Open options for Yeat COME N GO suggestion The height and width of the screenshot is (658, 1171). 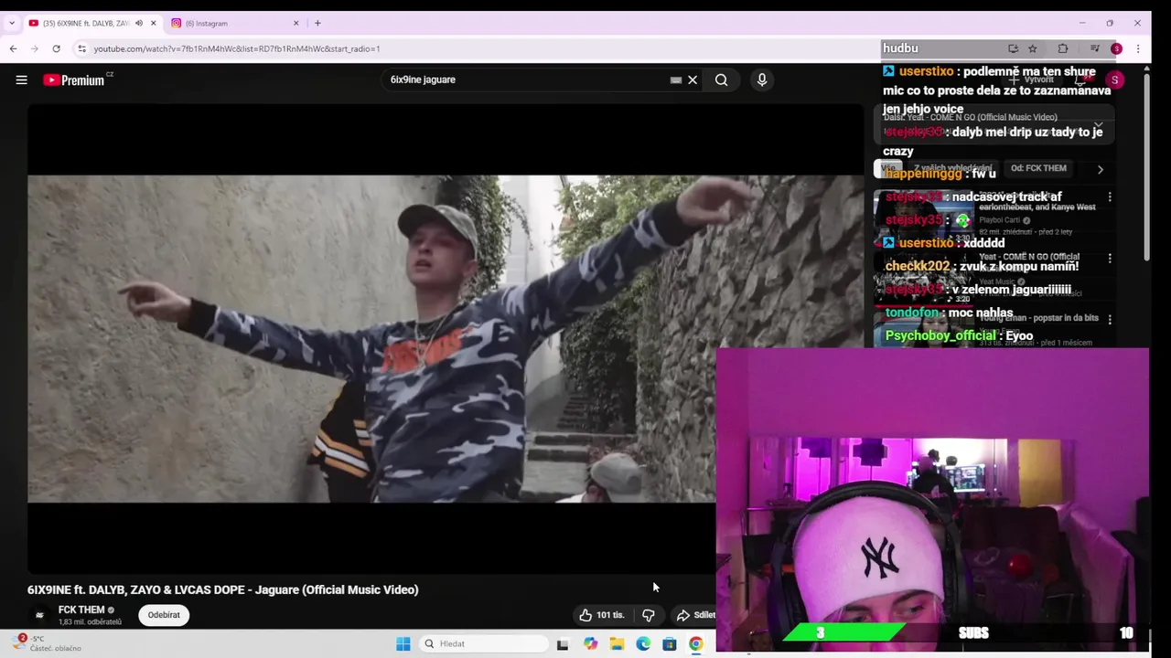[x=1110, y=259]
